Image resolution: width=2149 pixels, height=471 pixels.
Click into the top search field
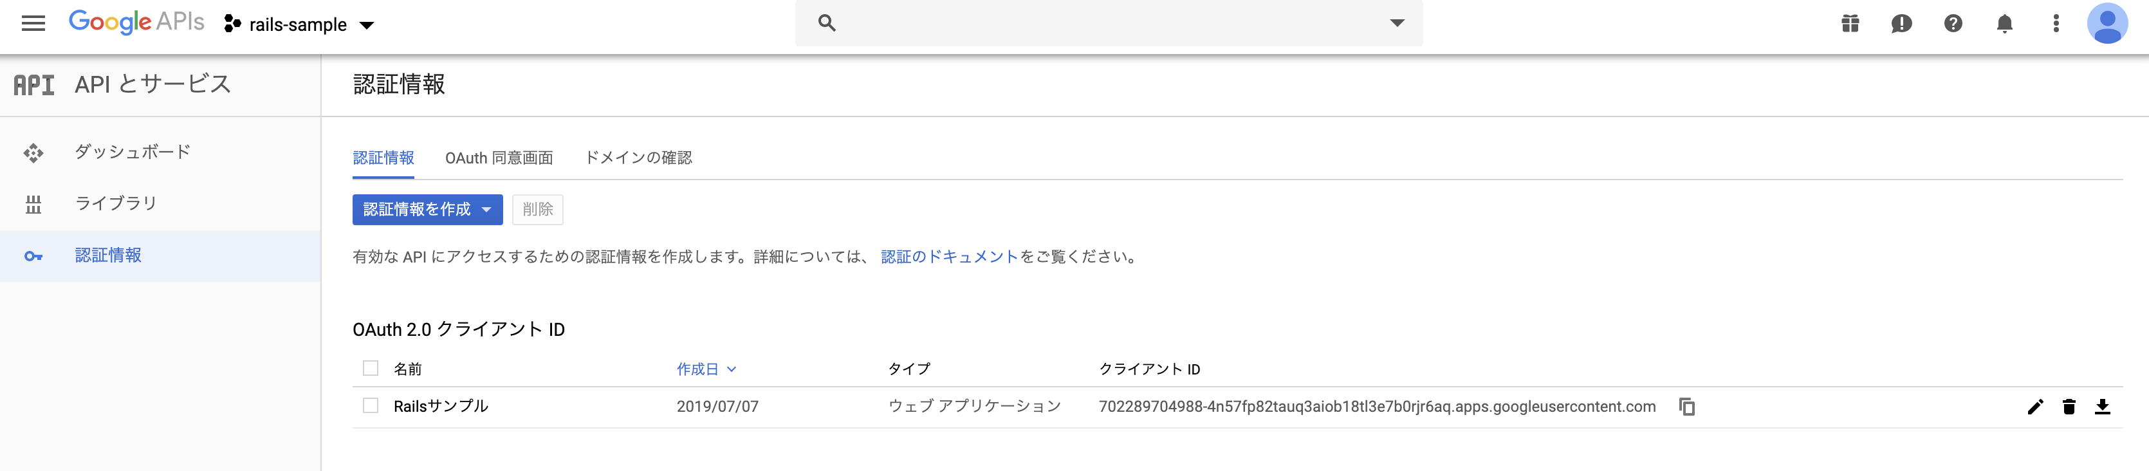click(1101, 23)
